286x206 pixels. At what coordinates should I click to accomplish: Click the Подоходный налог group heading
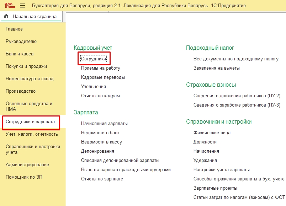point(210,48)
